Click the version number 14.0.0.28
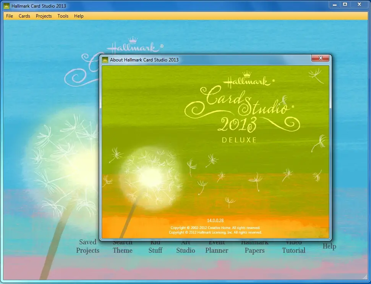 (215, 221)
